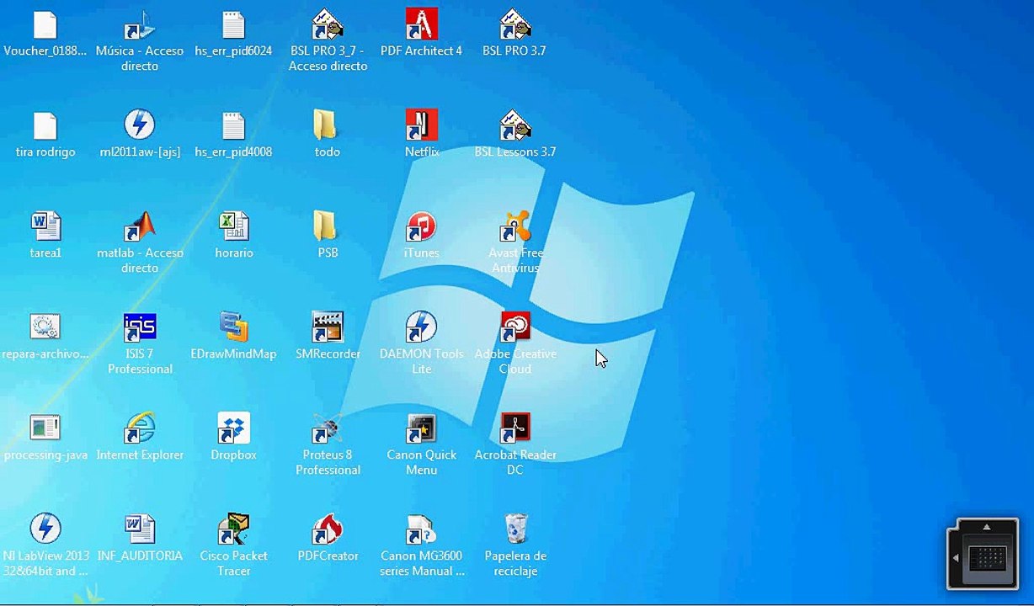The height and width of the screenshot is (606, 1034).
Task: Select the Voucher_0188 file icon
Action: tap(45, 25)
